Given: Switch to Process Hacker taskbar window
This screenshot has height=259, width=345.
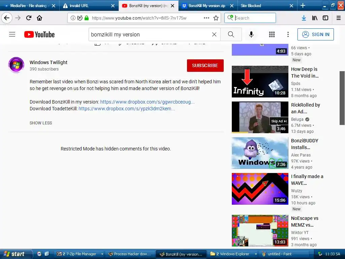Looking at the screenshot, I should pyautogui.click(x=130, y=254).
